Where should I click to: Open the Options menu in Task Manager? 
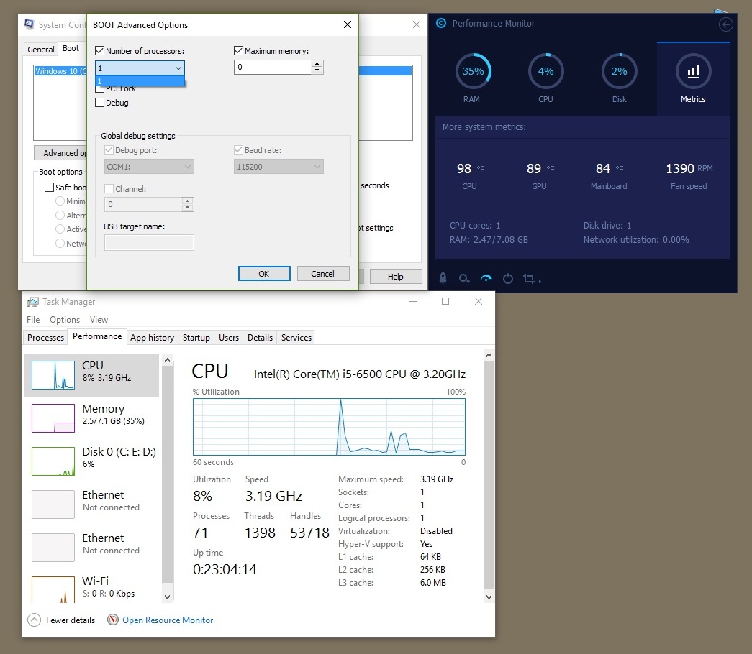(x=65, y=320)
